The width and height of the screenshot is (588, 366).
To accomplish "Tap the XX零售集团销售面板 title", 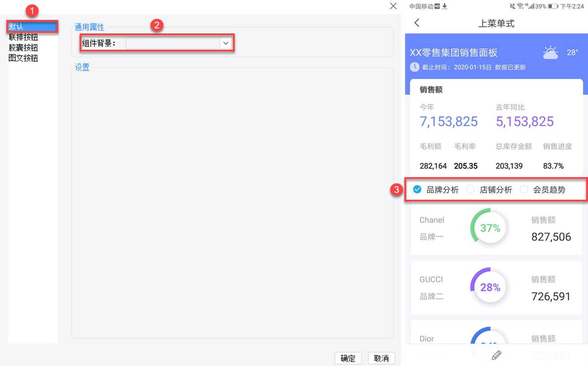I will coord(454,52).
